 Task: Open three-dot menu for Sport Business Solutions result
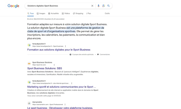(x=54, y=65)
